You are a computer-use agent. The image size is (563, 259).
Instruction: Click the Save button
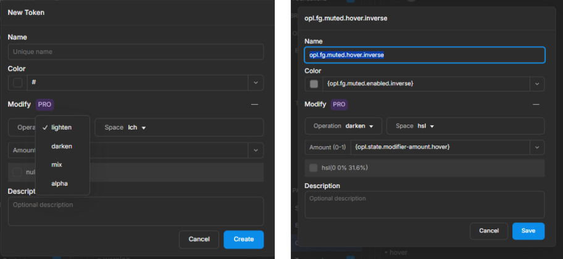[x=528, y=231]
